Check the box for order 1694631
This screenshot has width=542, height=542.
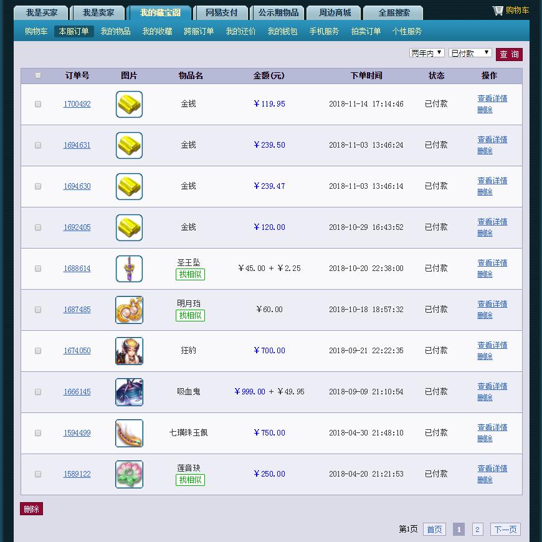(38, 145)
